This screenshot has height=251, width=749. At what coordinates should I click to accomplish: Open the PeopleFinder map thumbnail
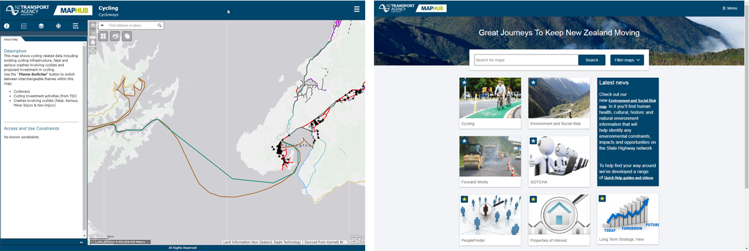click(490, 215)
